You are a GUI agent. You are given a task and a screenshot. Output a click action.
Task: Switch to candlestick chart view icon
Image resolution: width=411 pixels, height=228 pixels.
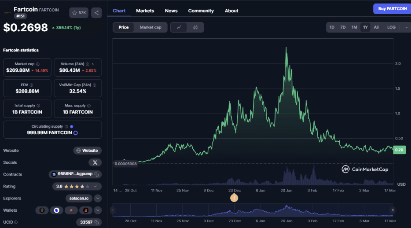pyautogui.click(x=195, y=27)
